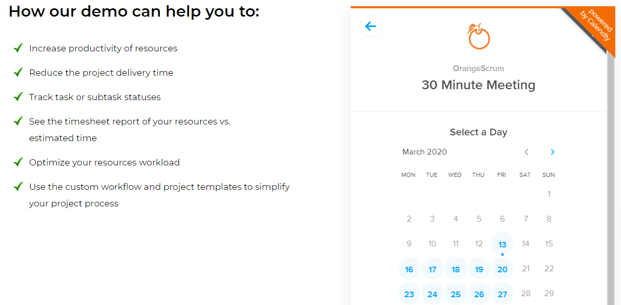Click the checkmark beside 'Increase productivity of resources'

(18, 48)
